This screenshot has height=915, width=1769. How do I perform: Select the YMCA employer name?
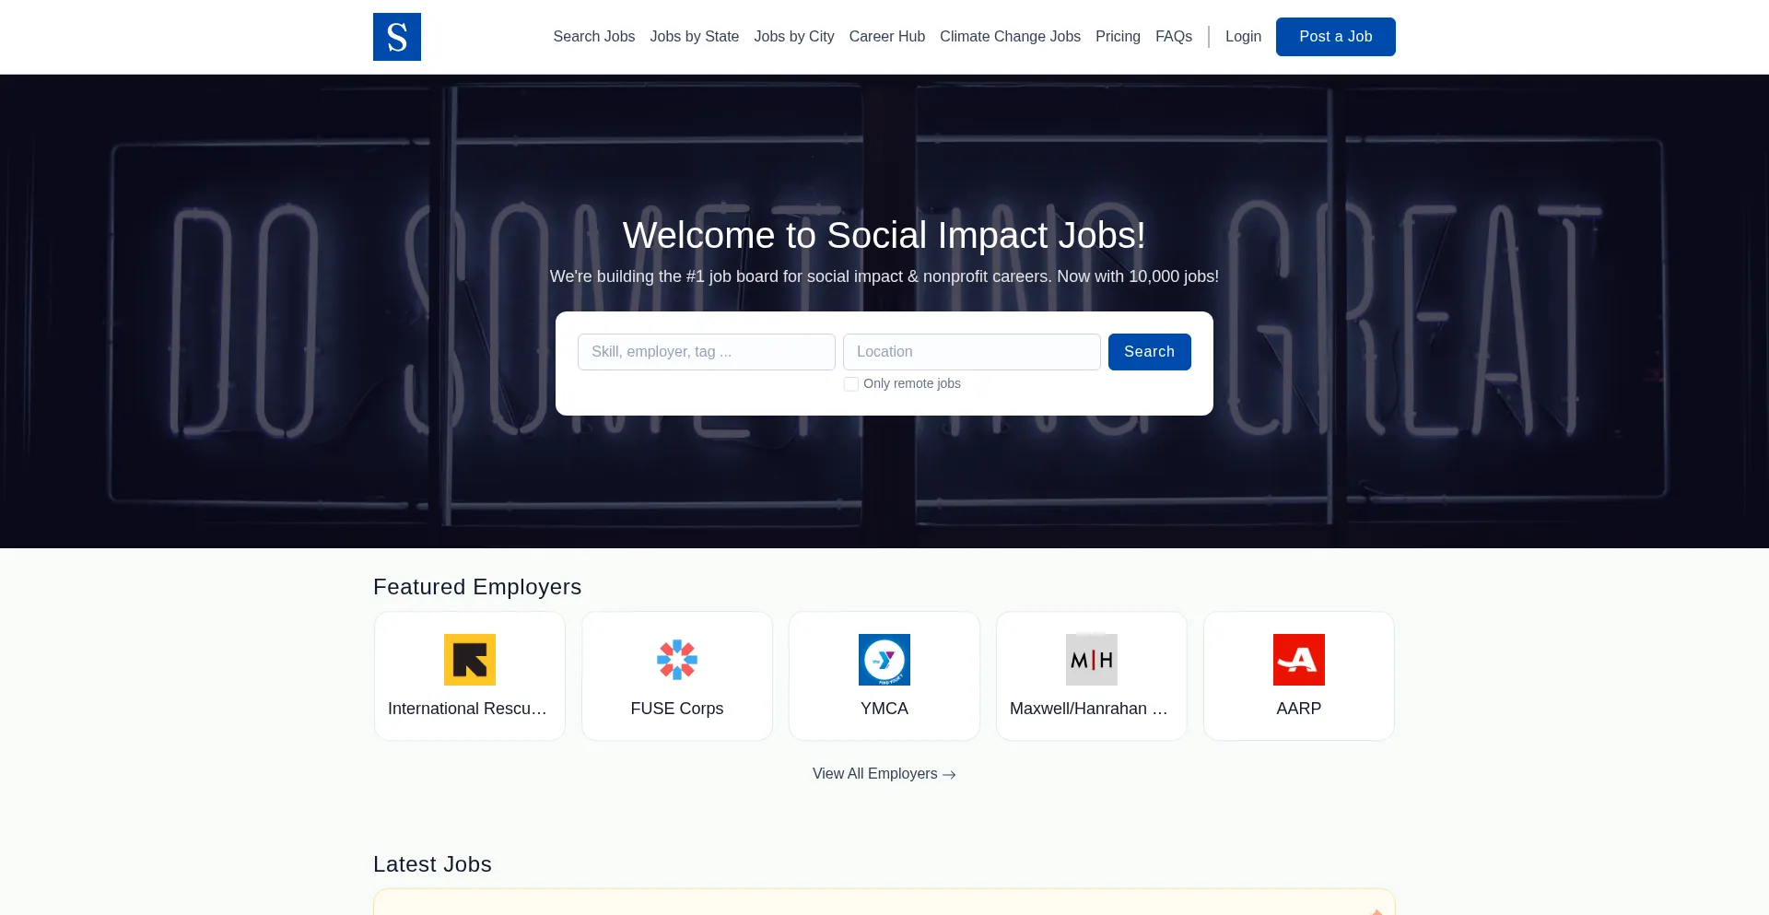coord(884,709)
